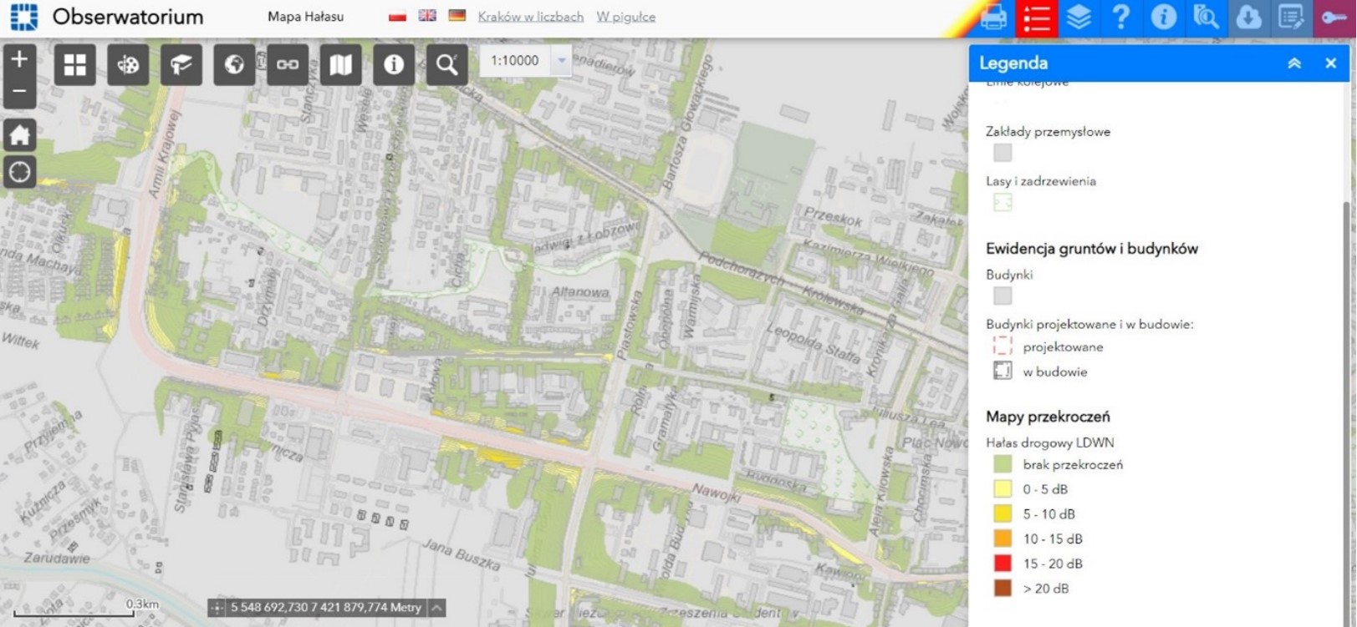
Task: Expand the coordinates bar arrow
Action: coord(436,608)
